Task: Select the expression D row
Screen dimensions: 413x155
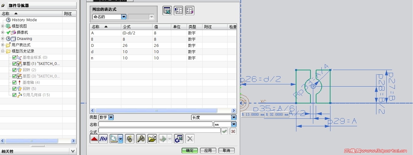Action: pos(163,46)
